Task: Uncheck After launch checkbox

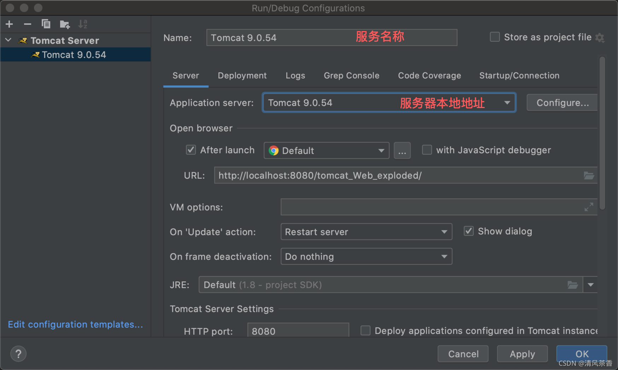Action: [191, 150]
